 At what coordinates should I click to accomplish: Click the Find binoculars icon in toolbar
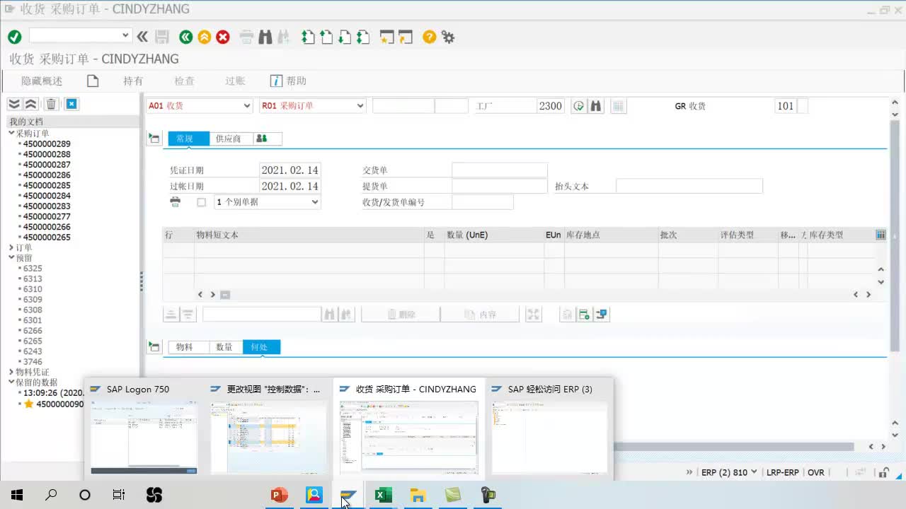pyautogui.click(x=265, y=37)
